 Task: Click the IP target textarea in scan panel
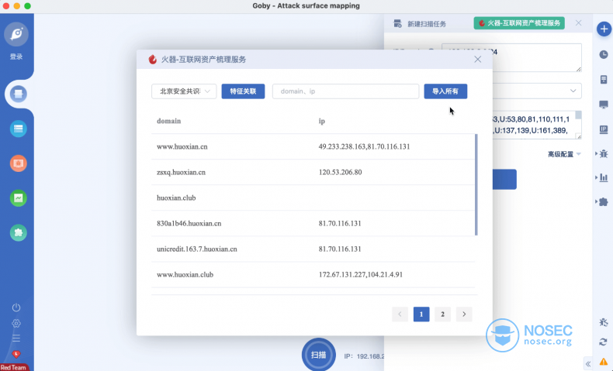tap(537, 58)
